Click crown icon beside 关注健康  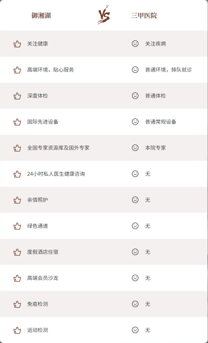pyautogui.click(x=17, y=44)
